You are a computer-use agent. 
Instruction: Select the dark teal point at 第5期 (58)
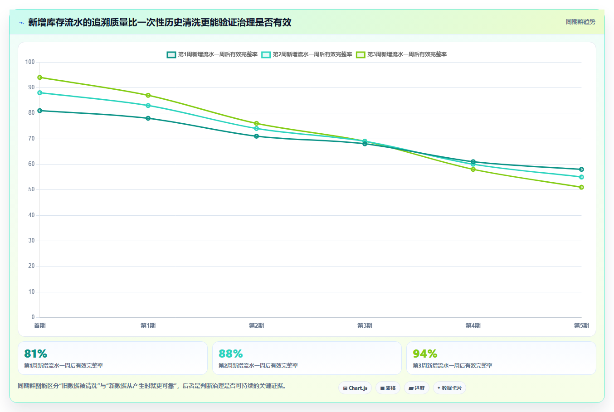581,170
